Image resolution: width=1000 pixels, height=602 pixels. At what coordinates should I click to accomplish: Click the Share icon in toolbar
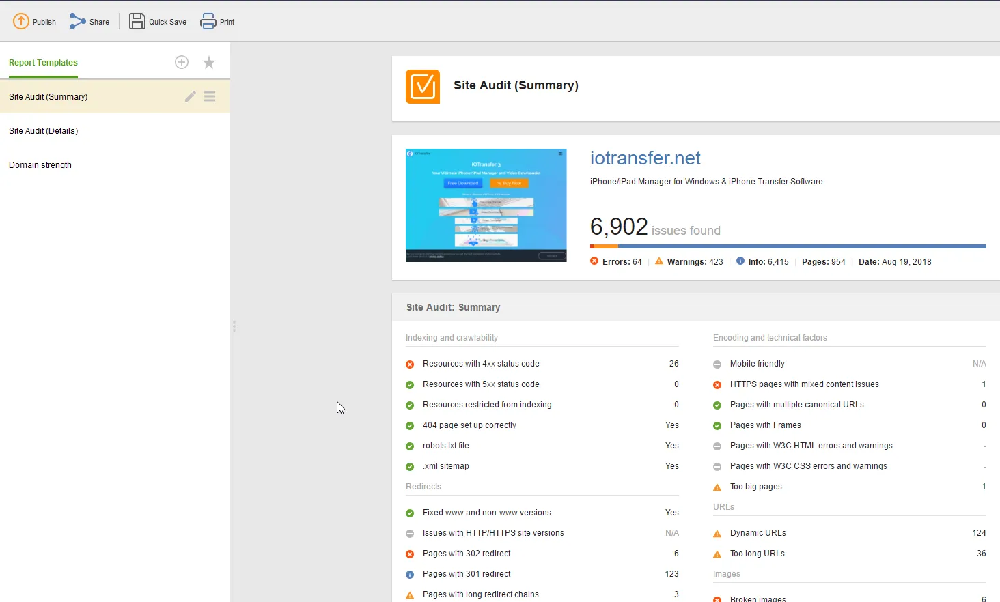[77, 22]
